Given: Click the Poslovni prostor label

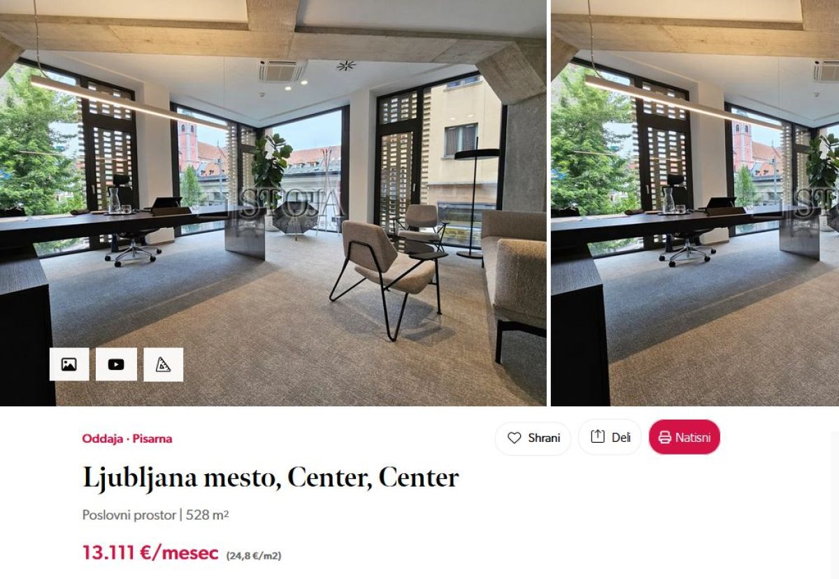Looking at the screenshot, I should 129,515.
